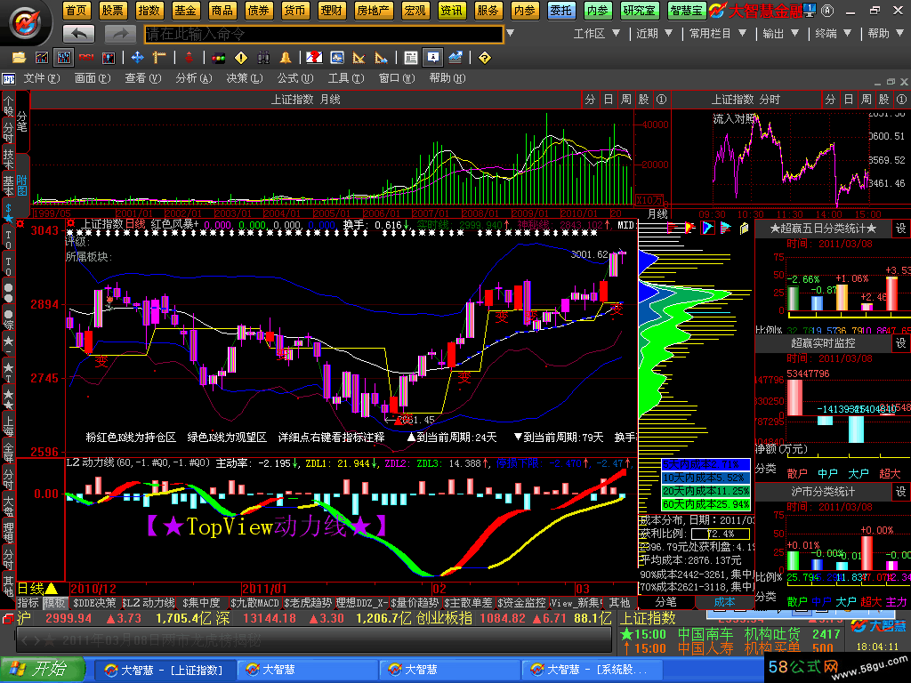Open the 常用栏目 dropdown menu
911x683 pixels.
point(718,34)
